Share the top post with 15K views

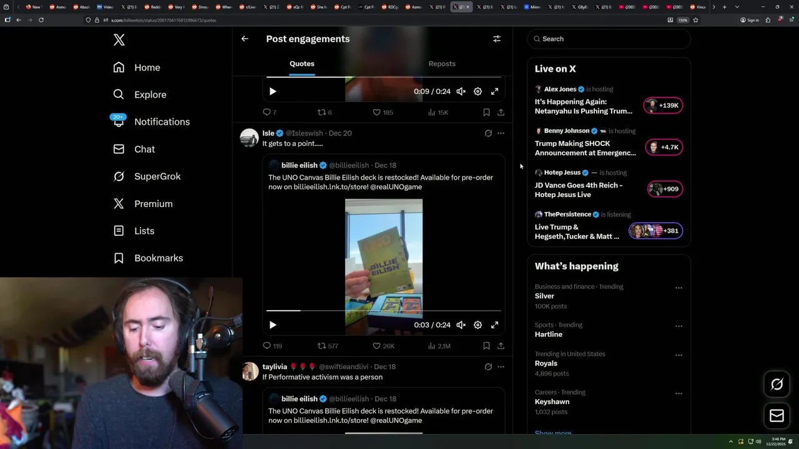501,112
